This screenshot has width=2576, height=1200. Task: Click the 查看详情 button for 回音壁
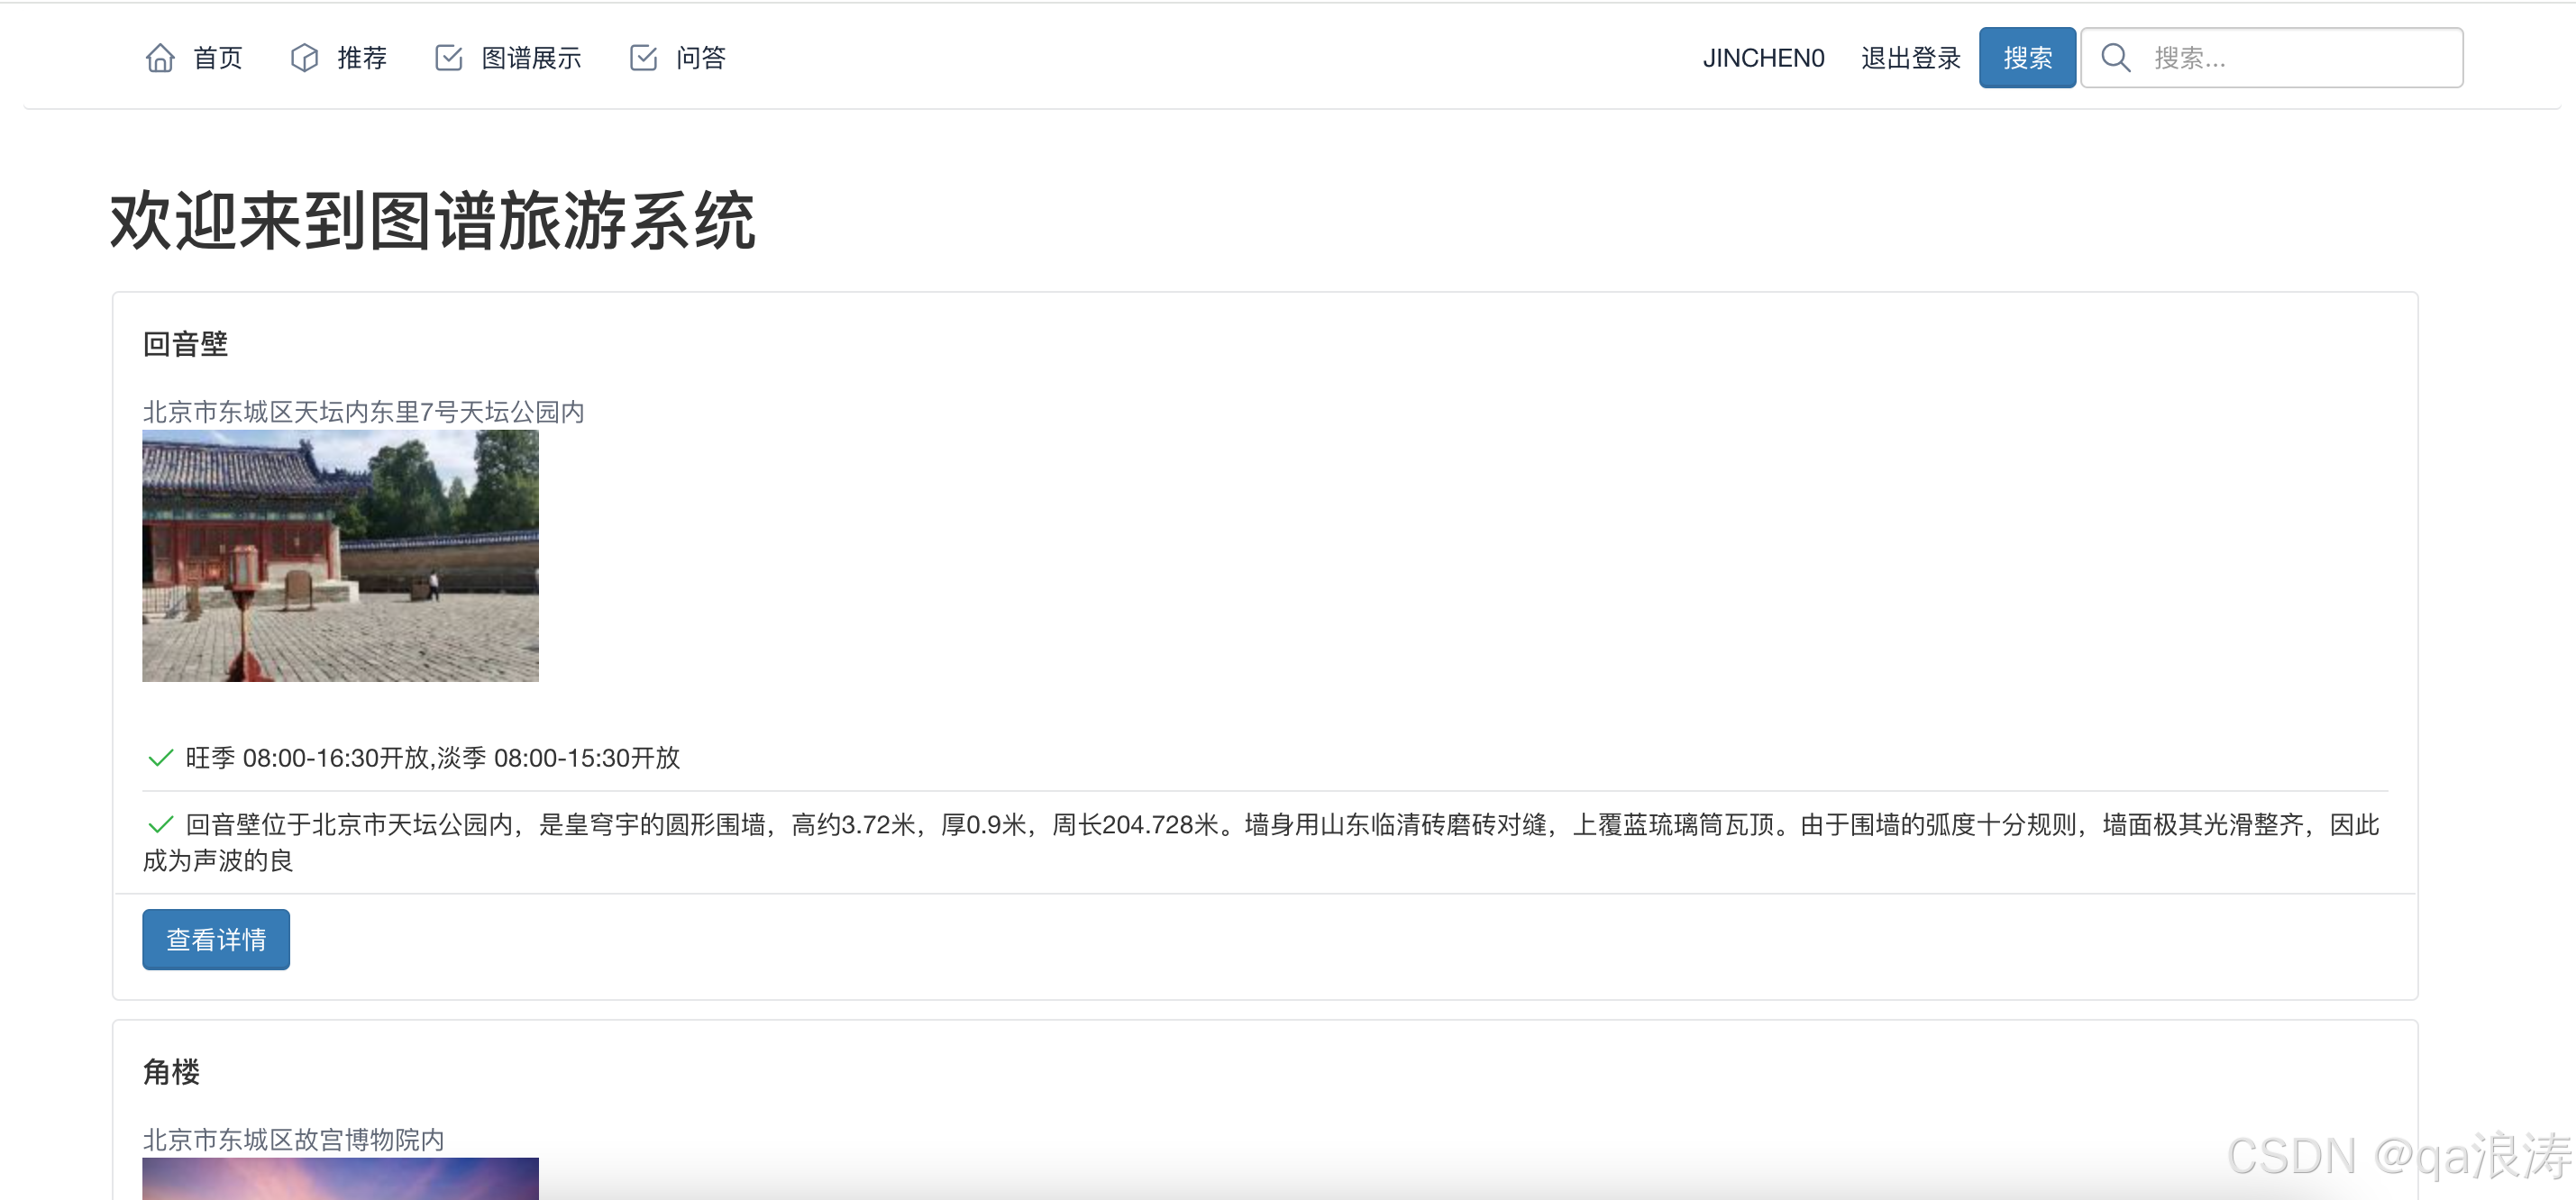click(216, 940)
